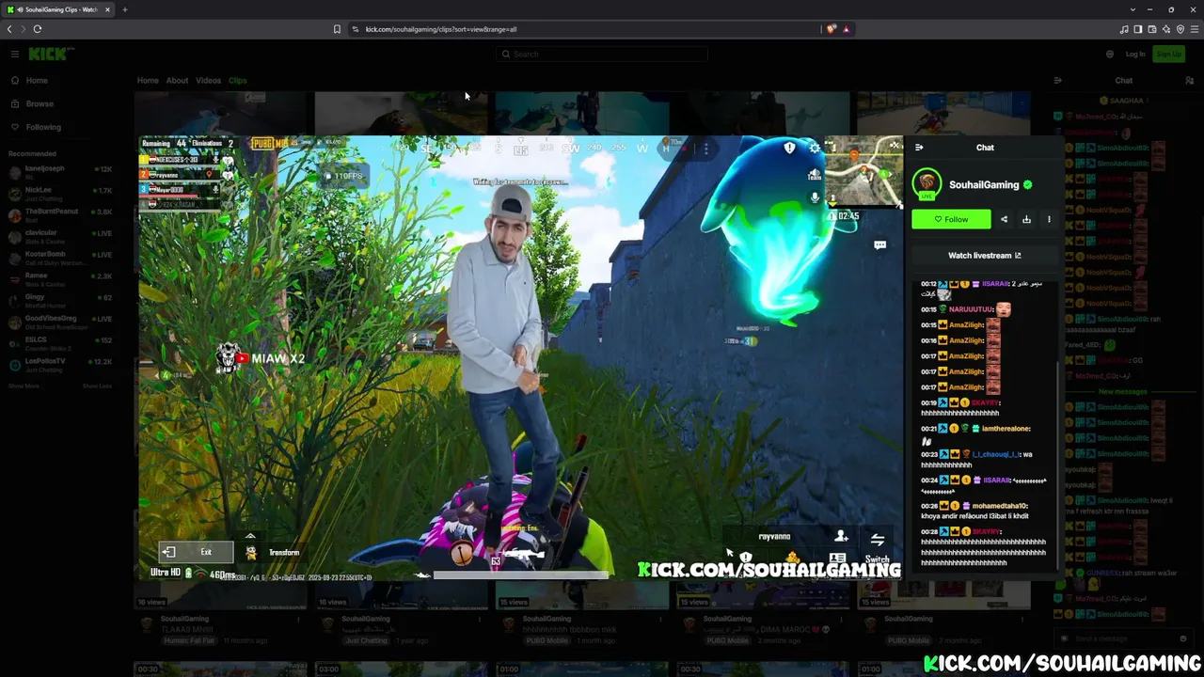Open Brave Wallet icon in toolbar

pyautogui.click(x=1151, y=29)
